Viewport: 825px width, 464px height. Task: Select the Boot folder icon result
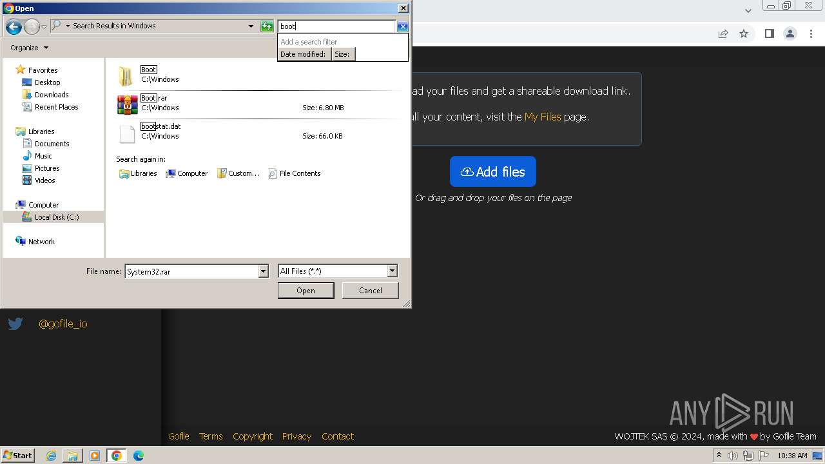coord(126,76)
